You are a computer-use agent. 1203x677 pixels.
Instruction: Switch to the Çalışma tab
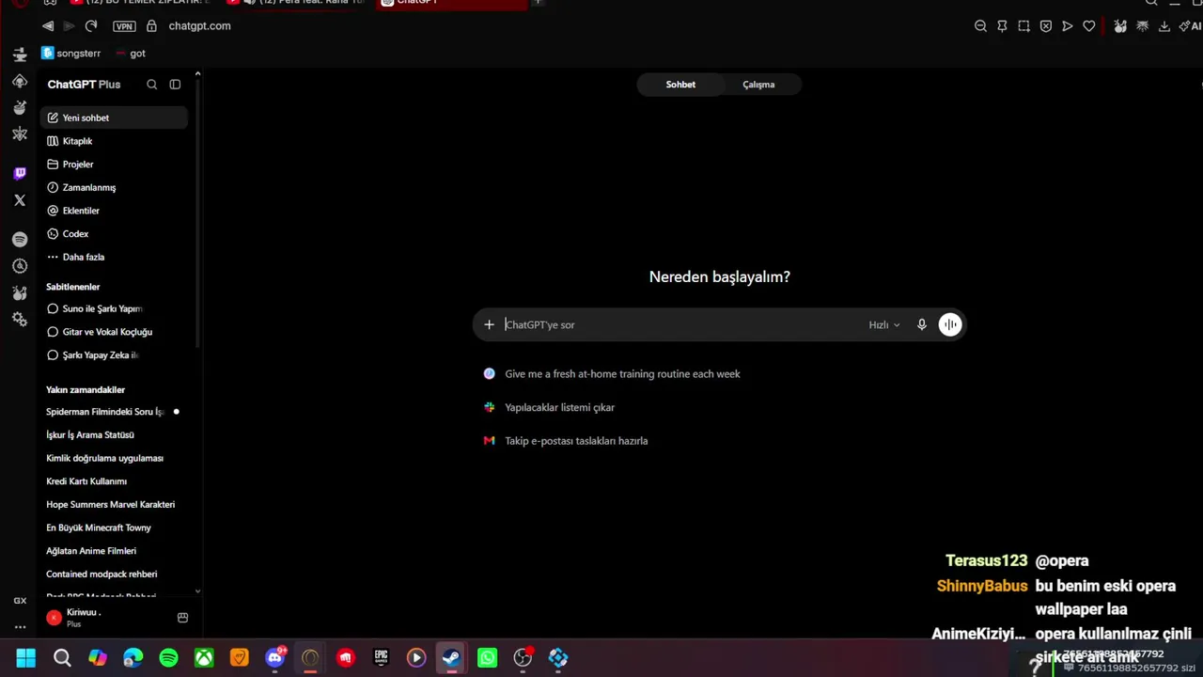(x=758, y=85)
